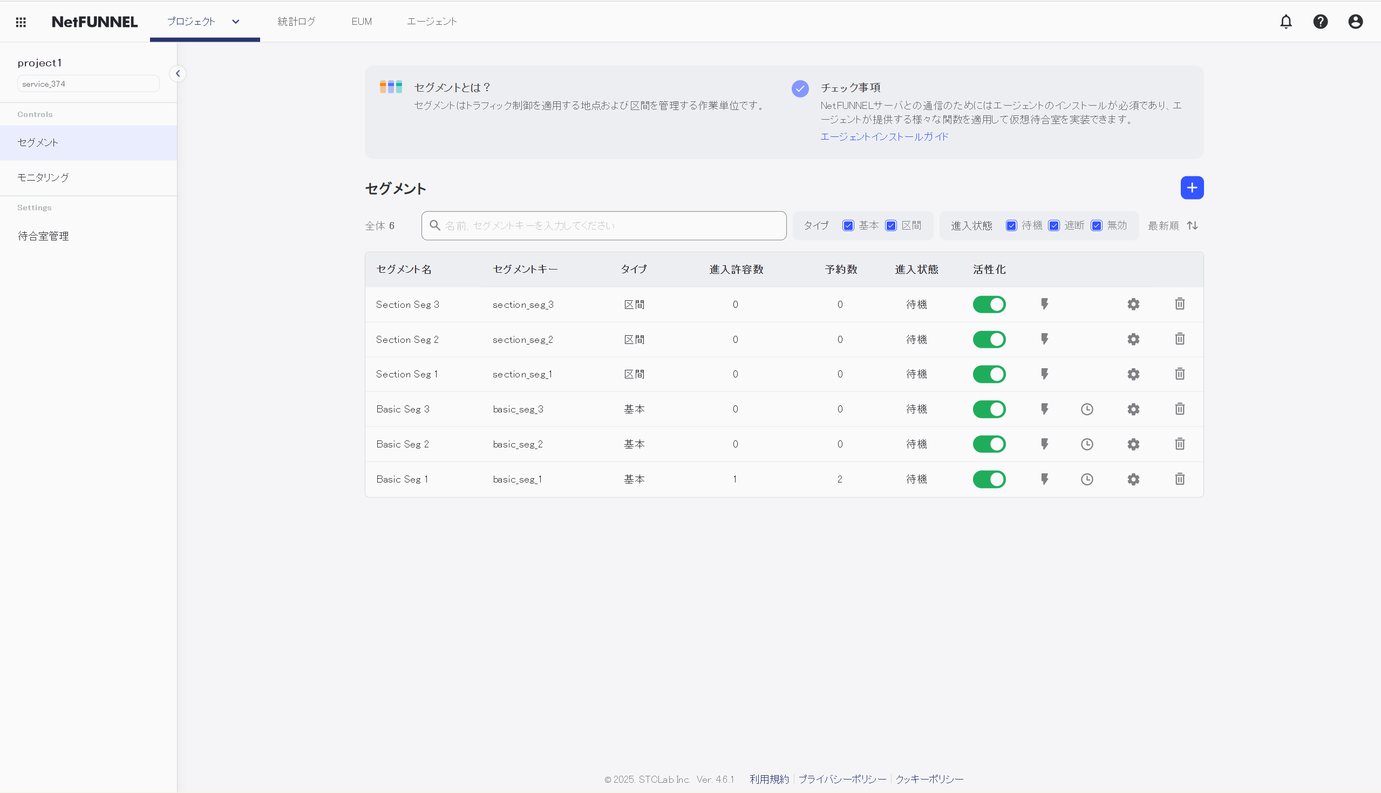Click the segment search input field
This screenshot has height=793, width=1381.
(603, 225)
